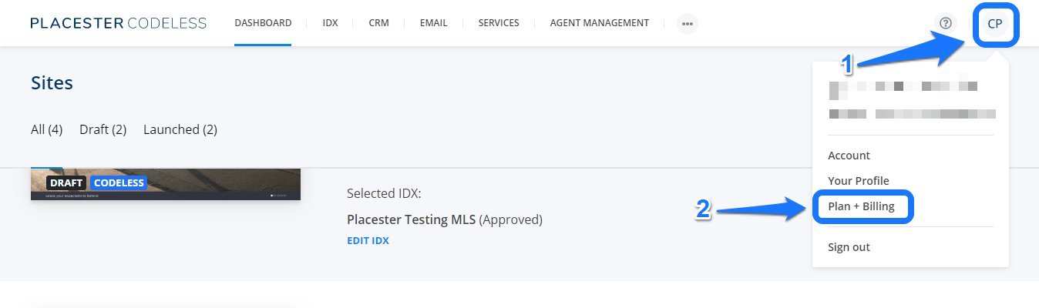Open the more options ellipsis in navigation
Screen dimensions: 1039x308
[688, 24]
